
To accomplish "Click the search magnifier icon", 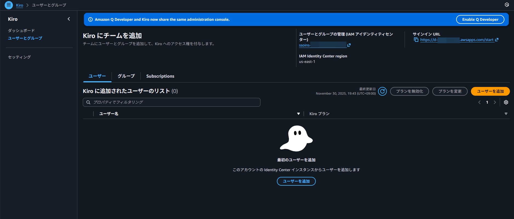I will [88, 102].
